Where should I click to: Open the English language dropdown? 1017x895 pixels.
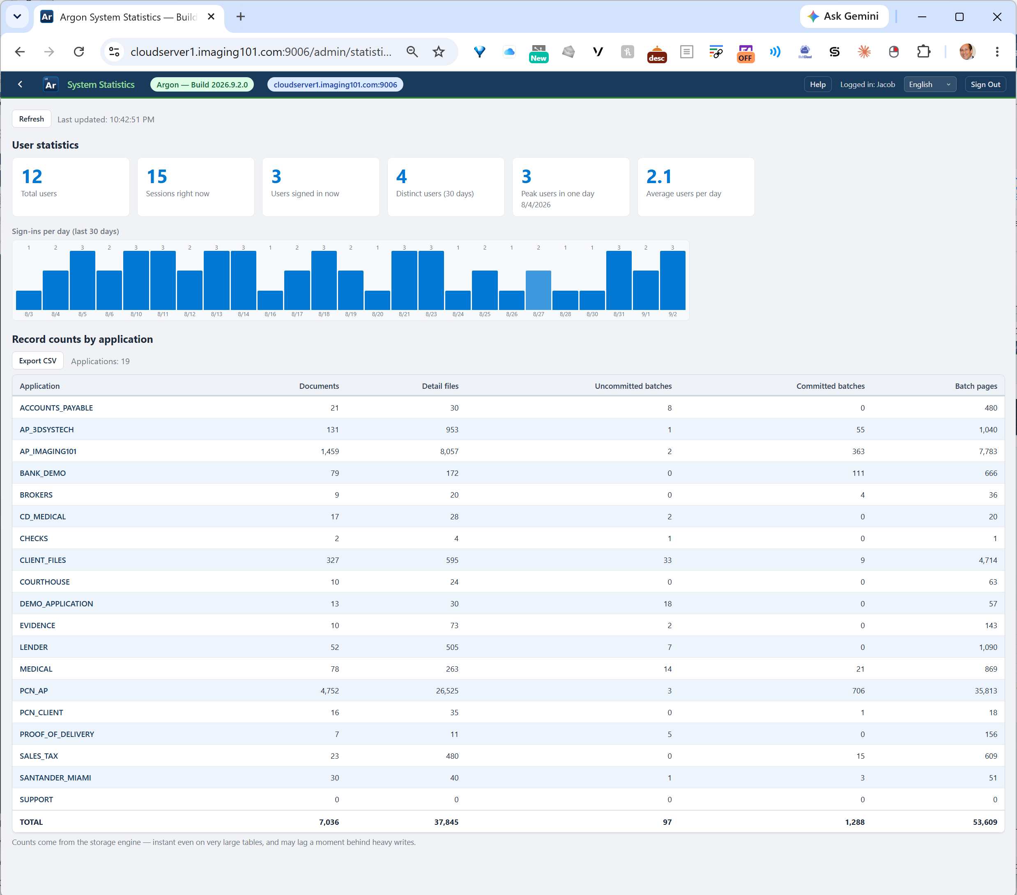tap(930, 85)
